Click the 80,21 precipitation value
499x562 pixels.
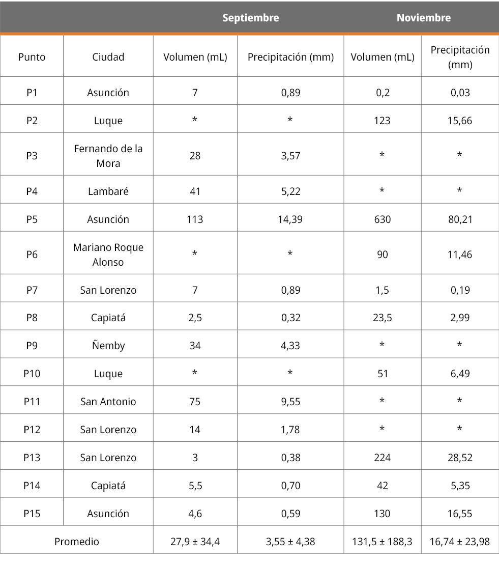(460, 219)
